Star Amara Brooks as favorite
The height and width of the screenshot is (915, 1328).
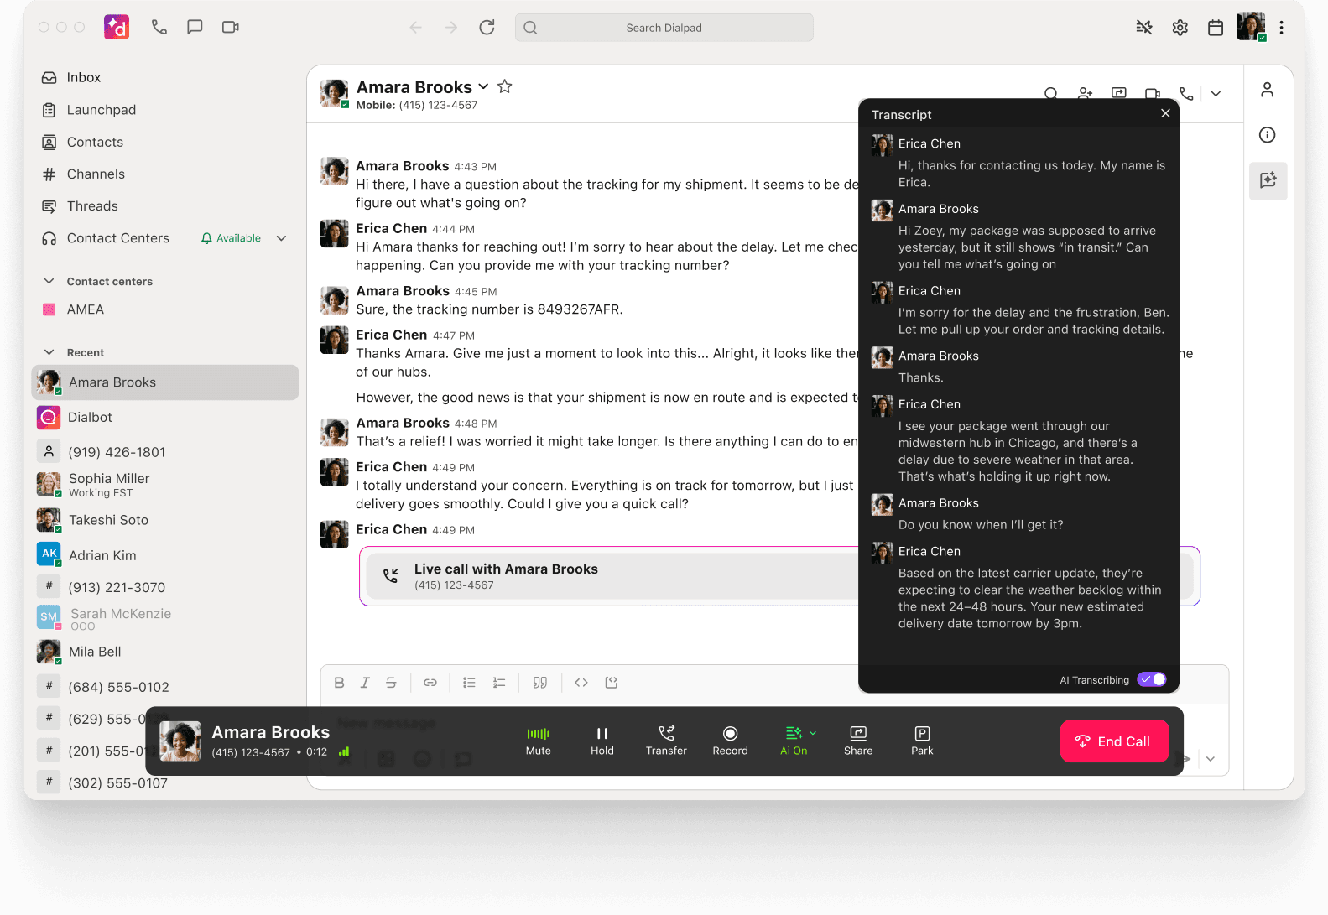tap(505, 86)
